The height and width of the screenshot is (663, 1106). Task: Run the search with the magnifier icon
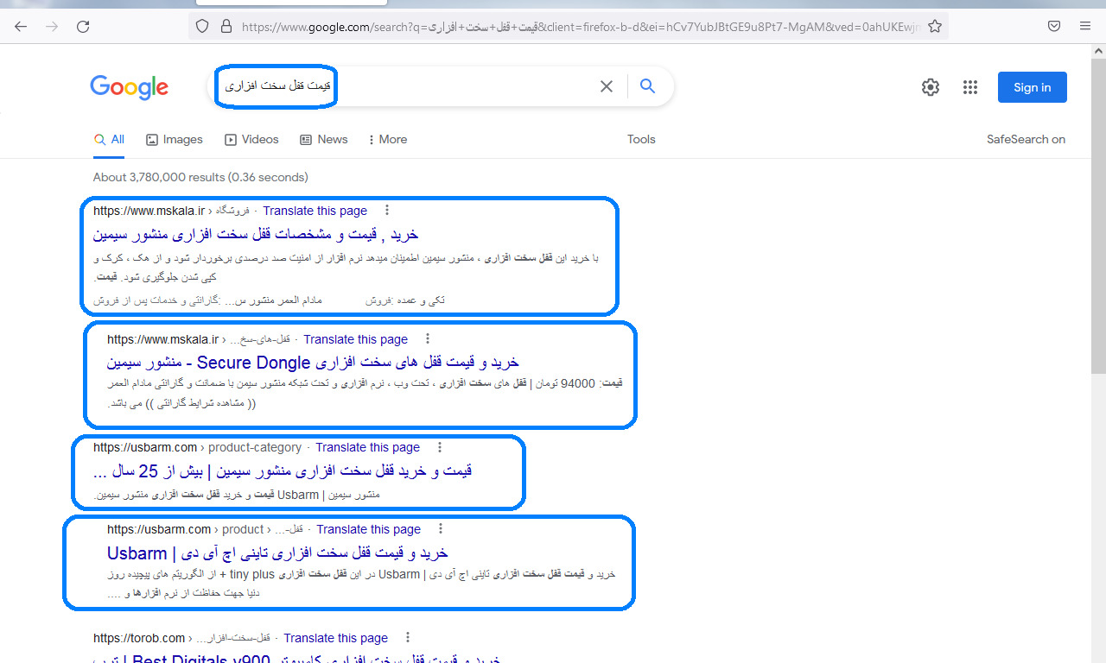647,86
